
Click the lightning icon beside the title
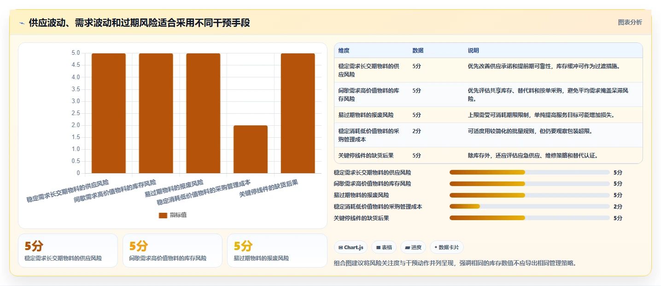[x=22, y=23]
